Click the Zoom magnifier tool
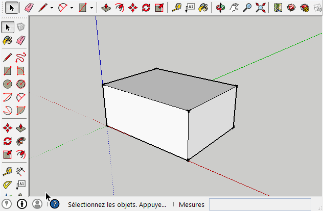The image size is (323, 211). pyautogui.click(x=247, y=8)
